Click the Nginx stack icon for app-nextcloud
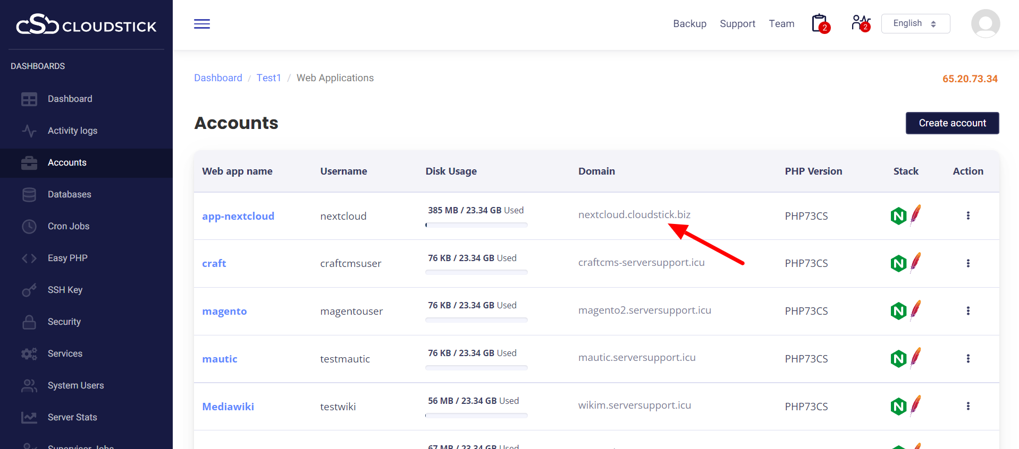The height and width of the screenshot is (449, 1019). click(x=898, y=216)
